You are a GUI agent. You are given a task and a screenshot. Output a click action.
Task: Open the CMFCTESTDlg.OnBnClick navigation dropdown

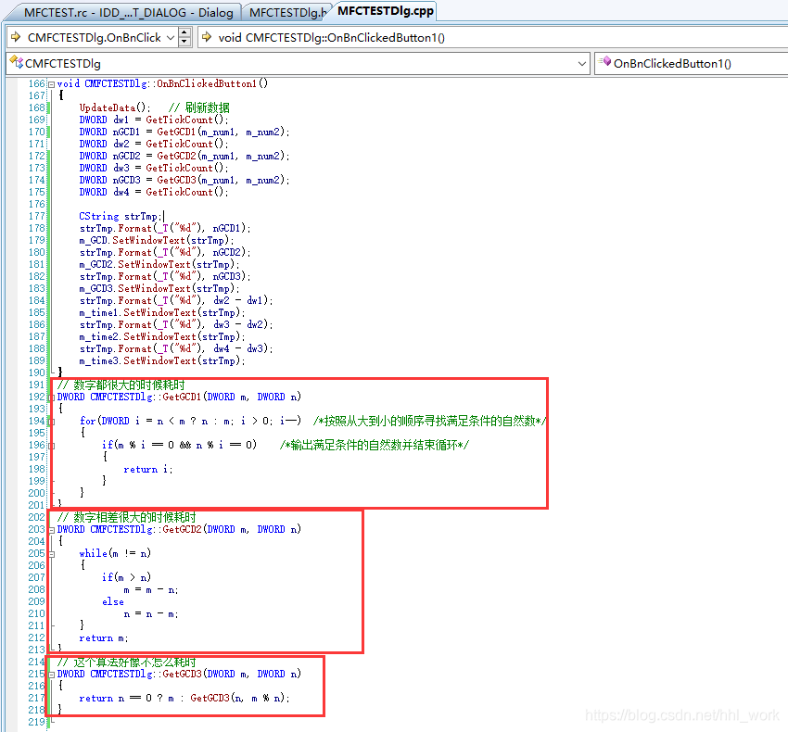pos(171,38)
